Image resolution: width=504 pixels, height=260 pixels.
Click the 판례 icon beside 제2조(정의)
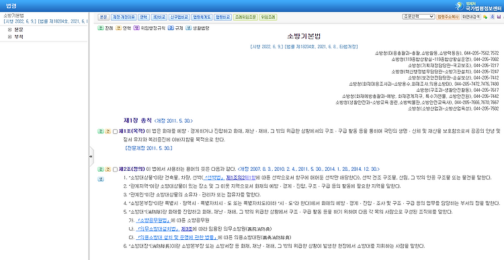[x=100, y=170]
